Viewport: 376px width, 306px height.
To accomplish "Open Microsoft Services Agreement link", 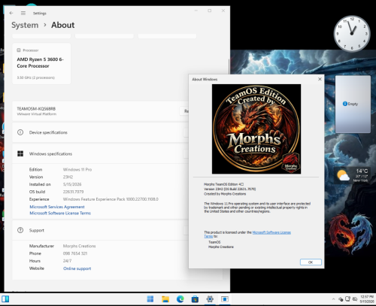I will [x=57, y=207].
